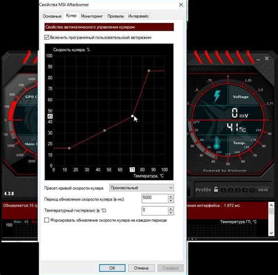Select profile slot 1 icon

pos(223,189)
